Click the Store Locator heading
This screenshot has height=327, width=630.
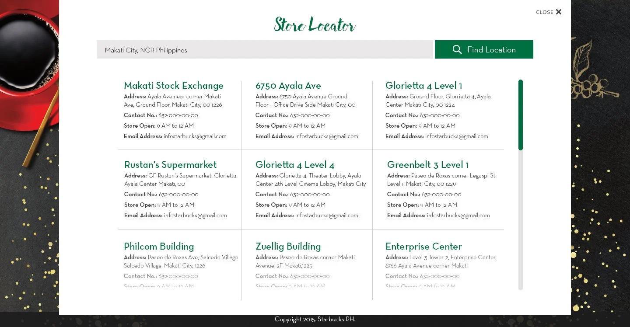pos(315,24)
